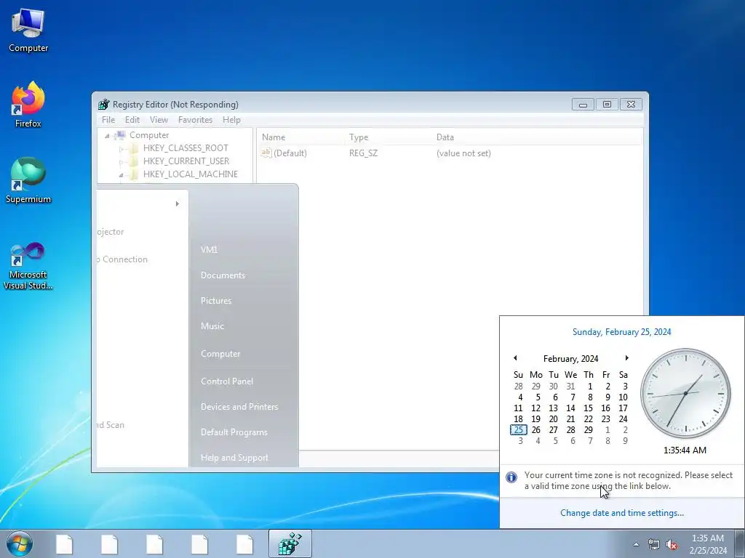Show hidden system tray icons
This screenshot has width=745, height=558.
[636, 544]
